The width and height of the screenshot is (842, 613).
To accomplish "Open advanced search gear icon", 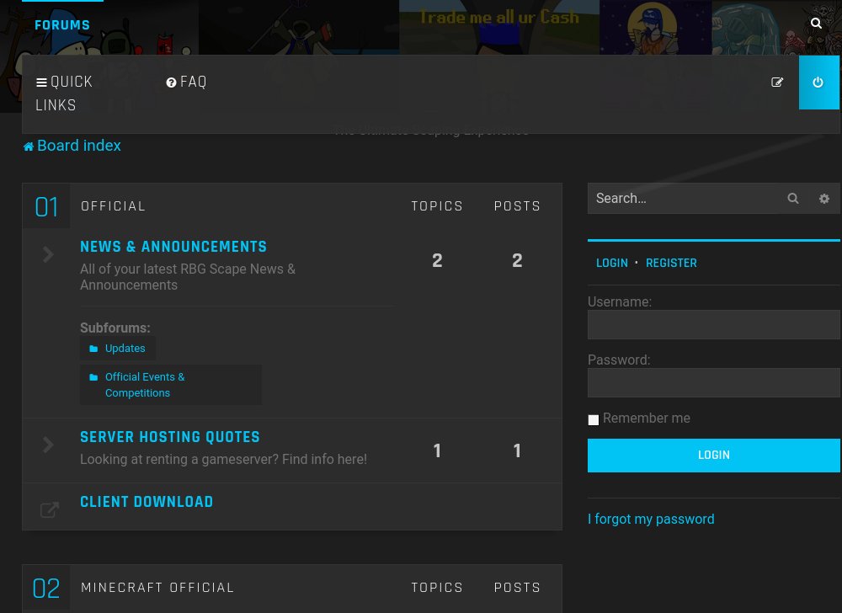I will (824, 199).
